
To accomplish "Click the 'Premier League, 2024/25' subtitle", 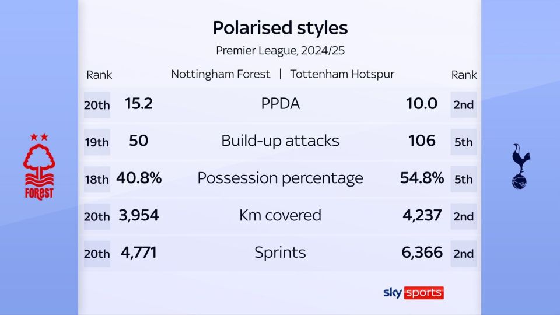I will tap(280, 50).
